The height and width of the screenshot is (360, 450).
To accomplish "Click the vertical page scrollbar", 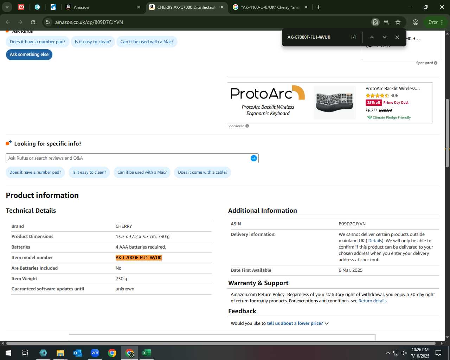I will tap(447, 133).
